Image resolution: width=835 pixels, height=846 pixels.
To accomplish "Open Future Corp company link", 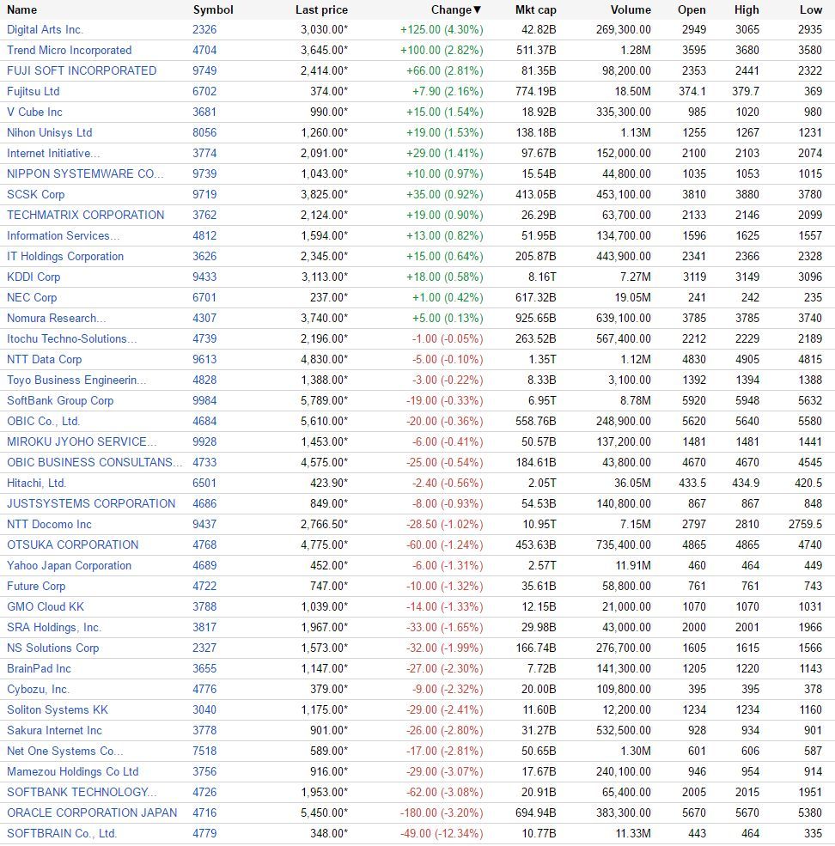I will click(35, 586).
